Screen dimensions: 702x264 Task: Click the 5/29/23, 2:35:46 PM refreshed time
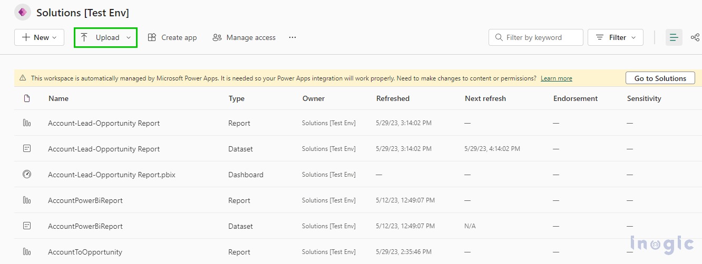click(x=404, y=252)
